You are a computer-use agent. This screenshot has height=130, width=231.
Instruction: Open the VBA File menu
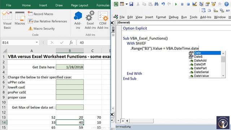122,17
